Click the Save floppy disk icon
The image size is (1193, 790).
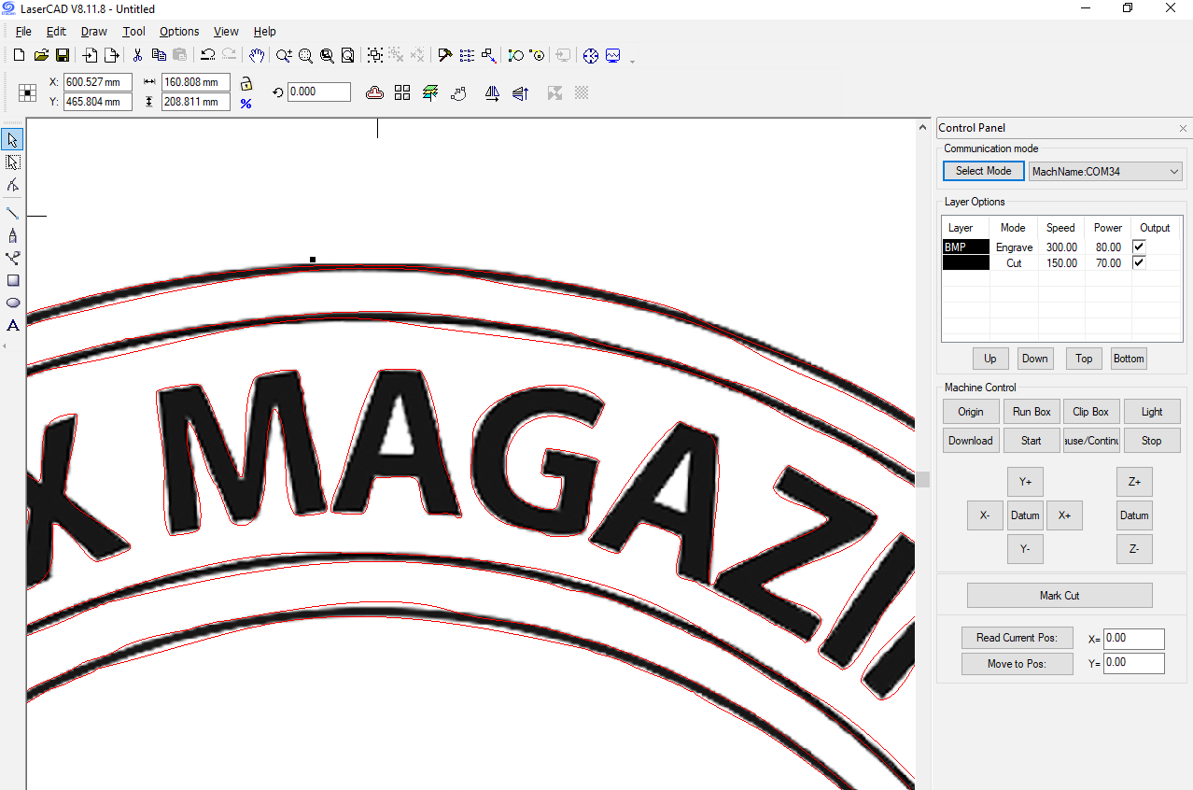[63, 56]
